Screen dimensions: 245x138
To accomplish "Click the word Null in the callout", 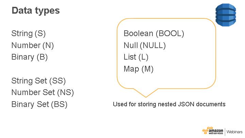I will (131, 45).
